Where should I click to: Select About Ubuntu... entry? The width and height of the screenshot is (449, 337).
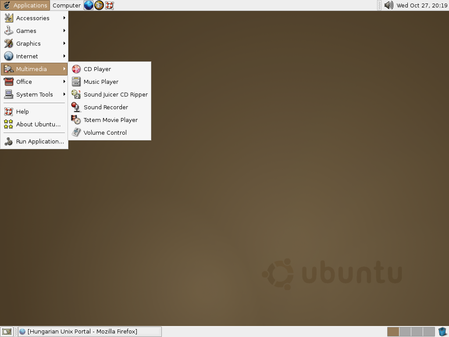pyautogui.click(x=34, y=124)
